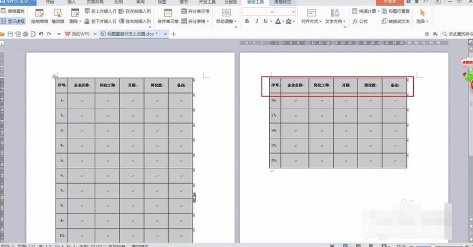Image resolution: width=473 pixels, height=247 pixels.
Task: Open the font name combo box
Action: coord(258,12)
